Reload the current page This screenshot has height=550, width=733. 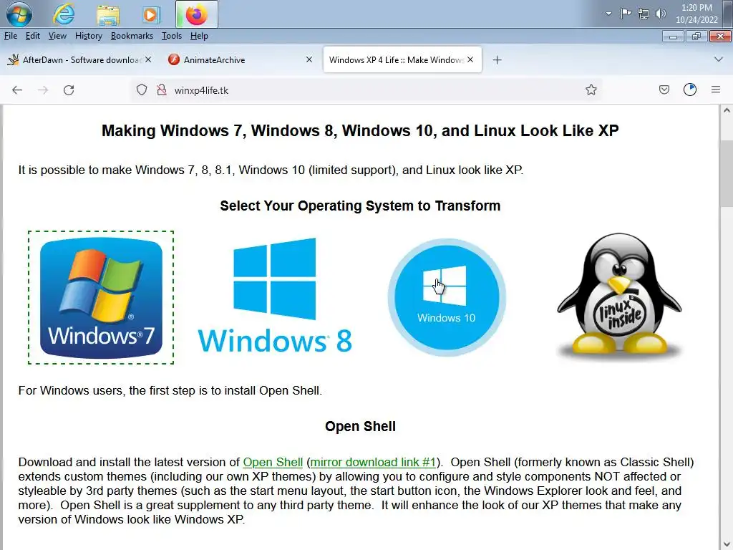click(69, 90)
